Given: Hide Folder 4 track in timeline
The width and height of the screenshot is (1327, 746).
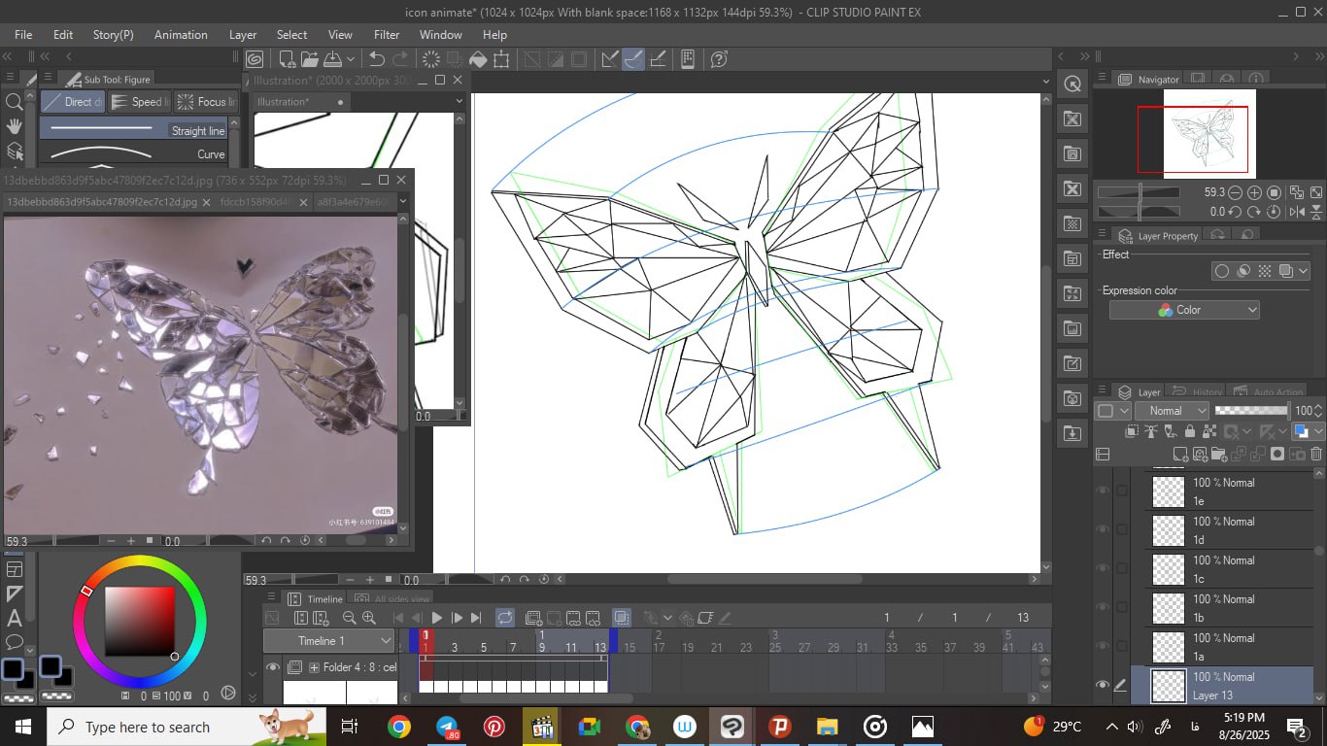Looking at the screenshot, I should 273,667.
